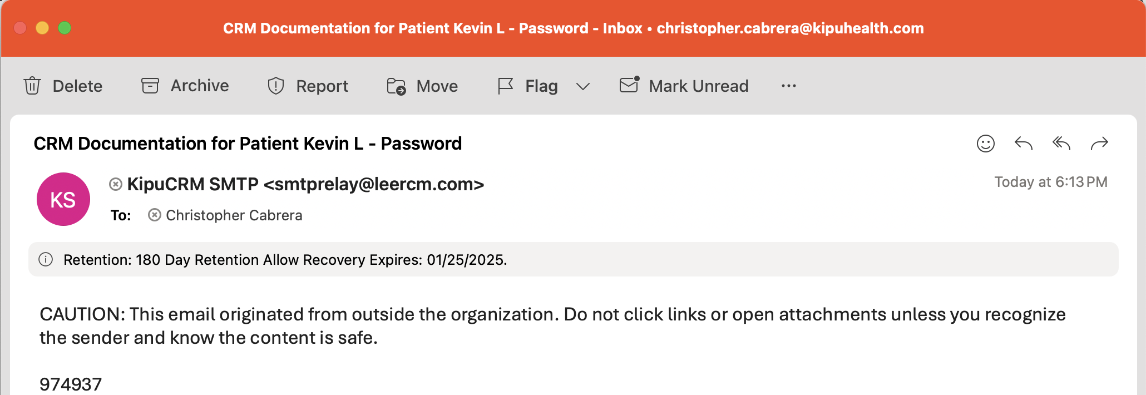
Task: Forward this email
Action: click(1099, 144)
